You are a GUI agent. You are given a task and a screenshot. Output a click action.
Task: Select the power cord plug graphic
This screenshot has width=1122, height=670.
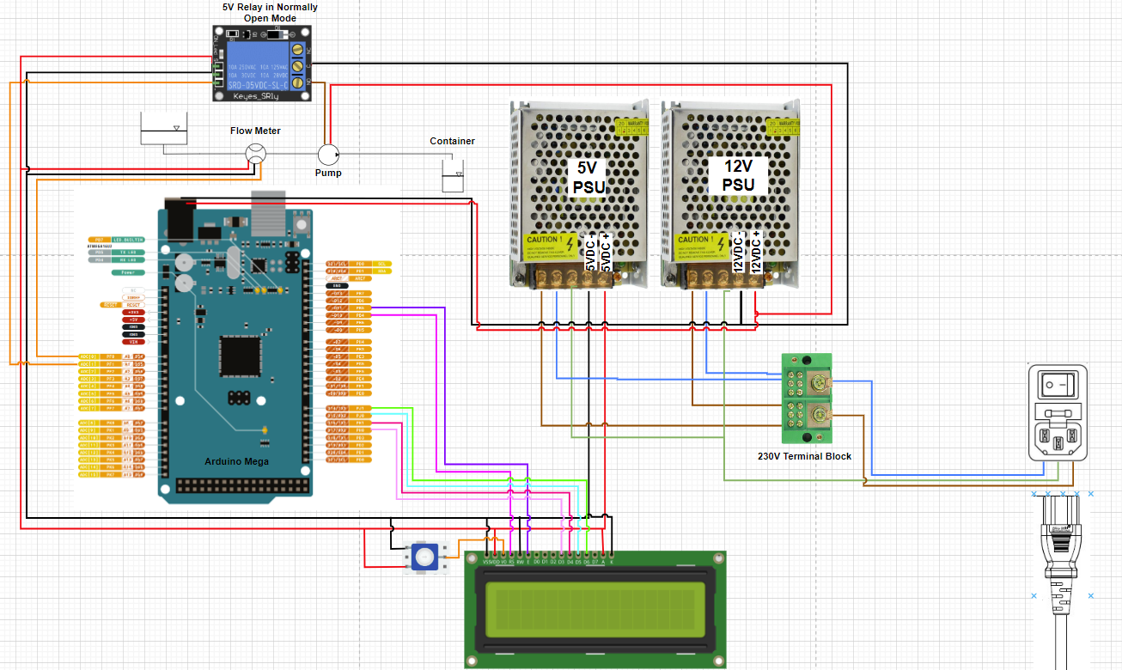pyautogui.click(x=1058, y=550)
